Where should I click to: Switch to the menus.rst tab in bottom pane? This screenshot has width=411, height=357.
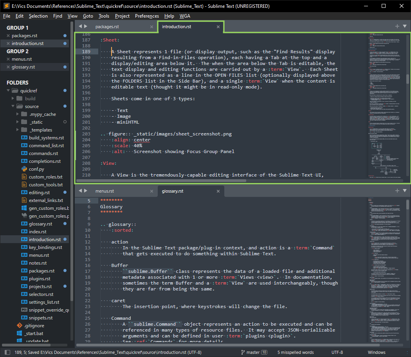(x=105, y=191)
